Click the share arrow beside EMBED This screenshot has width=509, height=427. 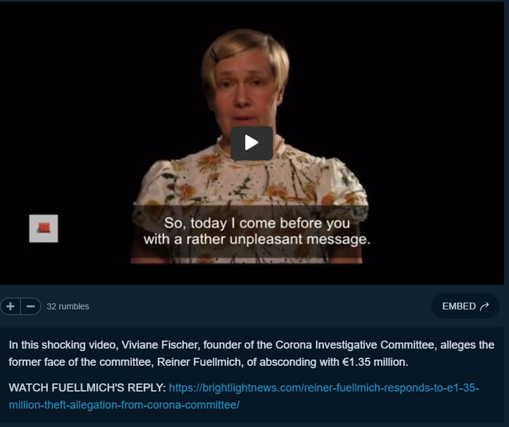tap(484, 306)
